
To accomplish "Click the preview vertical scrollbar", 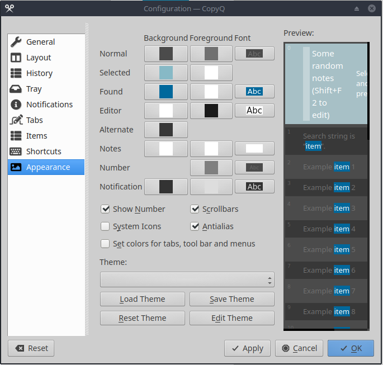I will tap(368, 91).
